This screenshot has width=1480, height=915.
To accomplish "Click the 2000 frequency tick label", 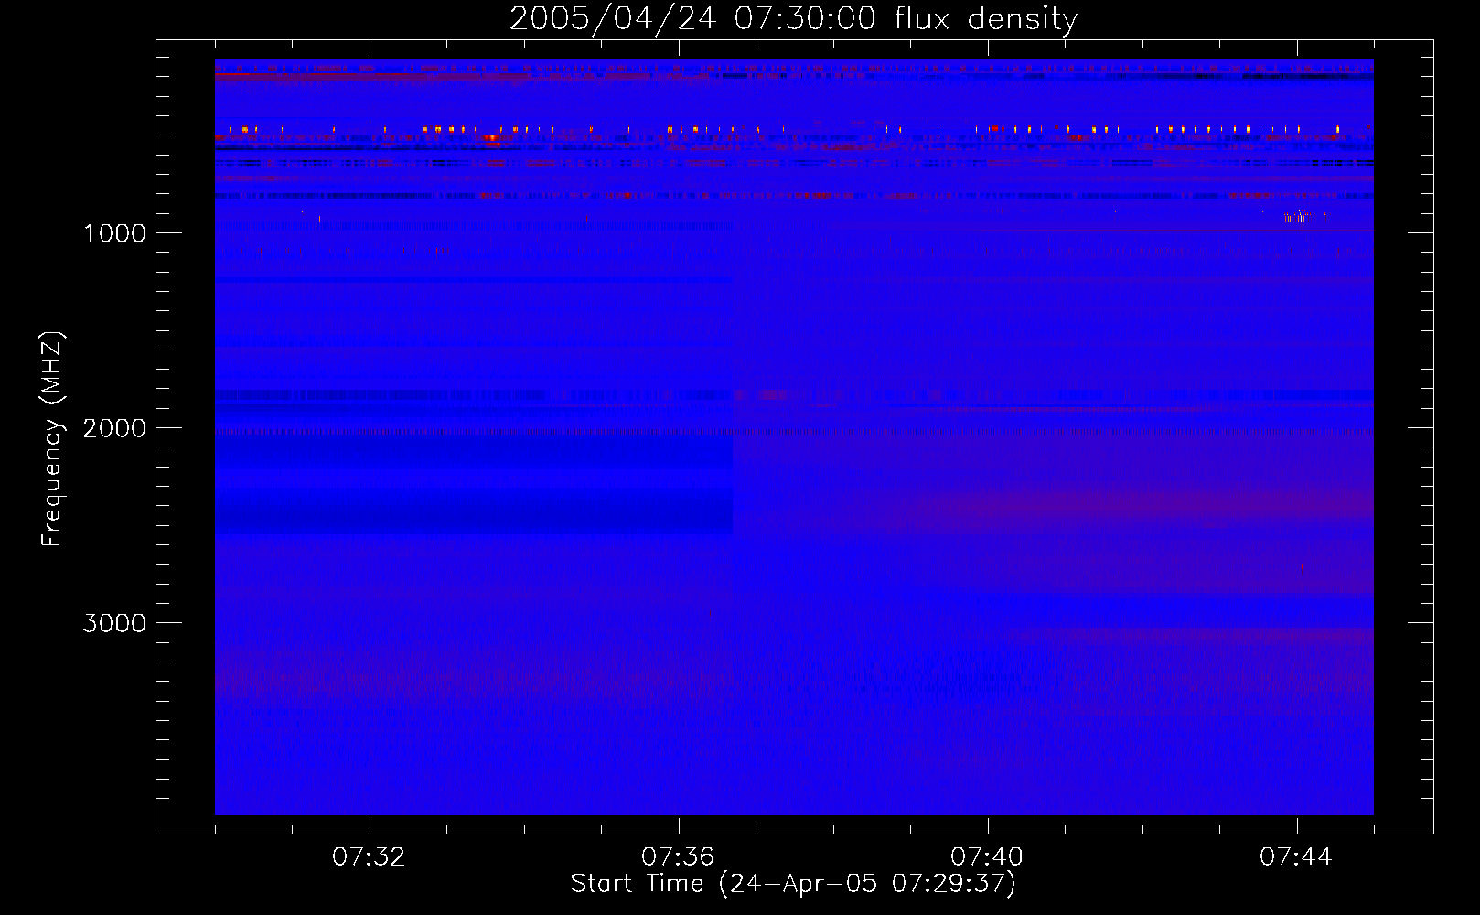I will click(x=114, y=428).
